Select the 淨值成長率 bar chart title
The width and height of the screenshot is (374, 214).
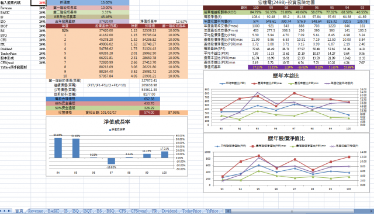[x=117, y=122]
